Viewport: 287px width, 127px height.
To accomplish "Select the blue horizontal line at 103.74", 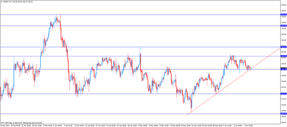I will (140, 26).
